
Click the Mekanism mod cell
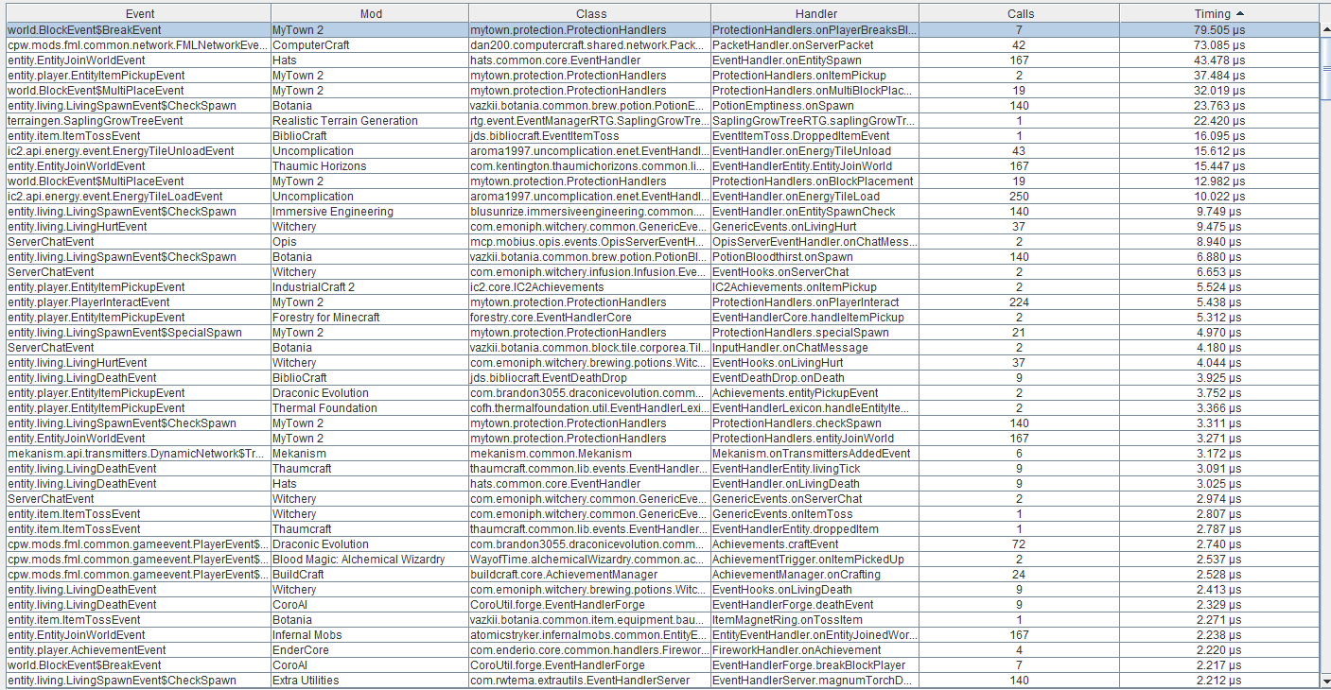(369, 454)
